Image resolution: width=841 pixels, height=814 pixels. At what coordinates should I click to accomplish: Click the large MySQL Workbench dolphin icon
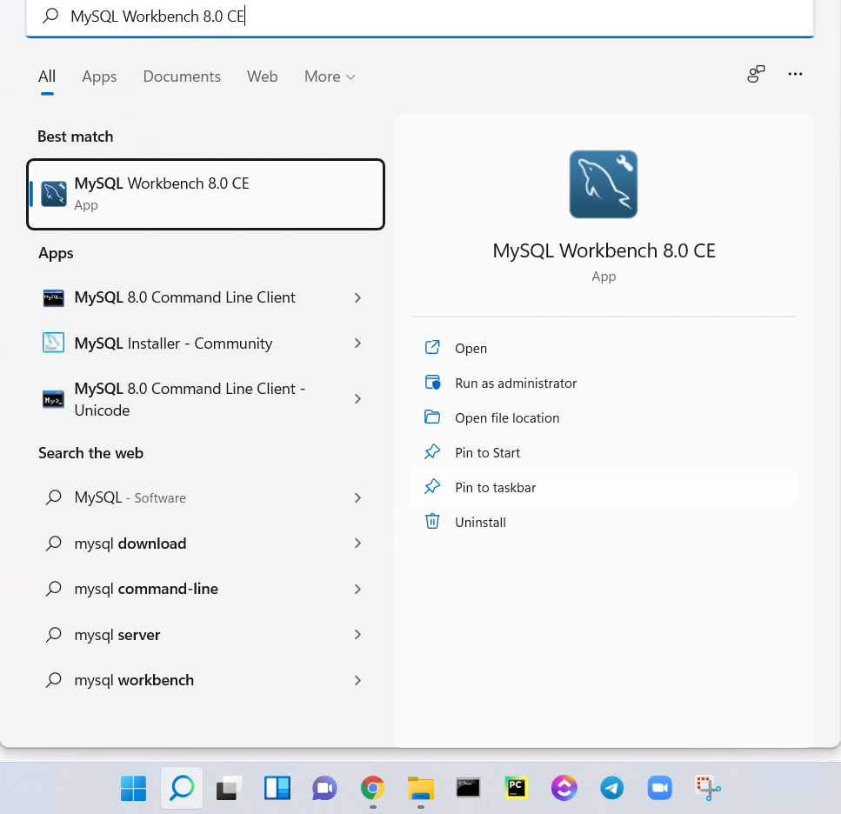604,184
